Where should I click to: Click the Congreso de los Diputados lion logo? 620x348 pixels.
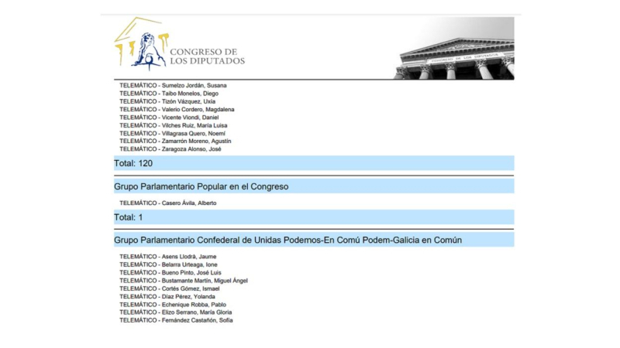click(x=142, y=43)
